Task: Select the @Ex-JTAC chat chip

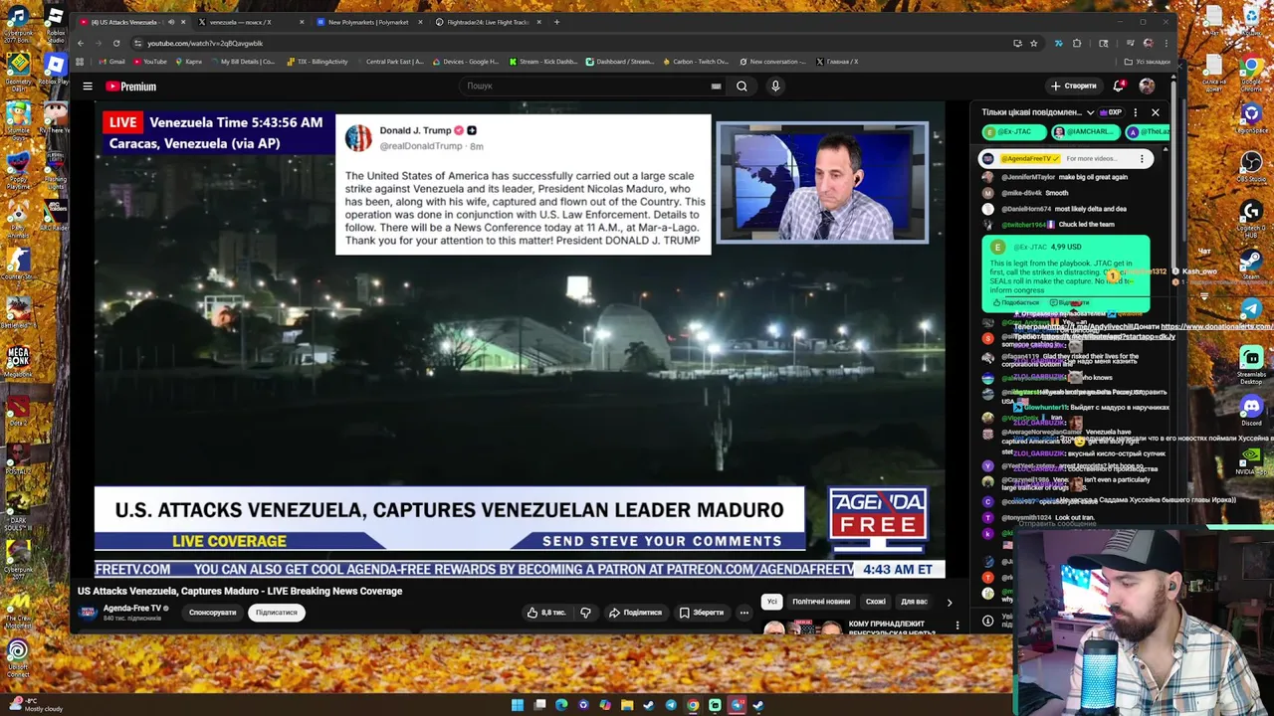Action: 1014,132
